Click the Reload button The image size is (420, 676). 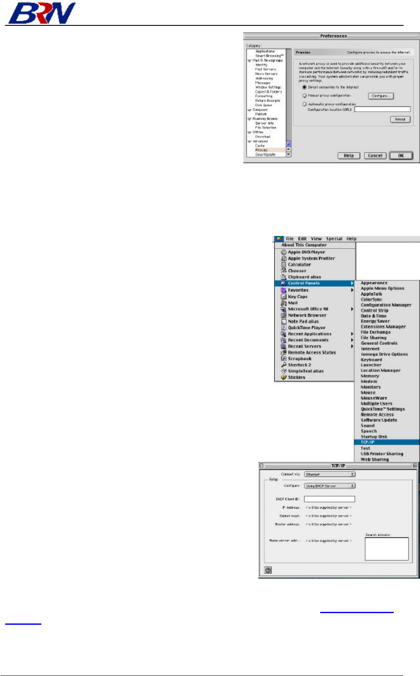tap(400, 119)
